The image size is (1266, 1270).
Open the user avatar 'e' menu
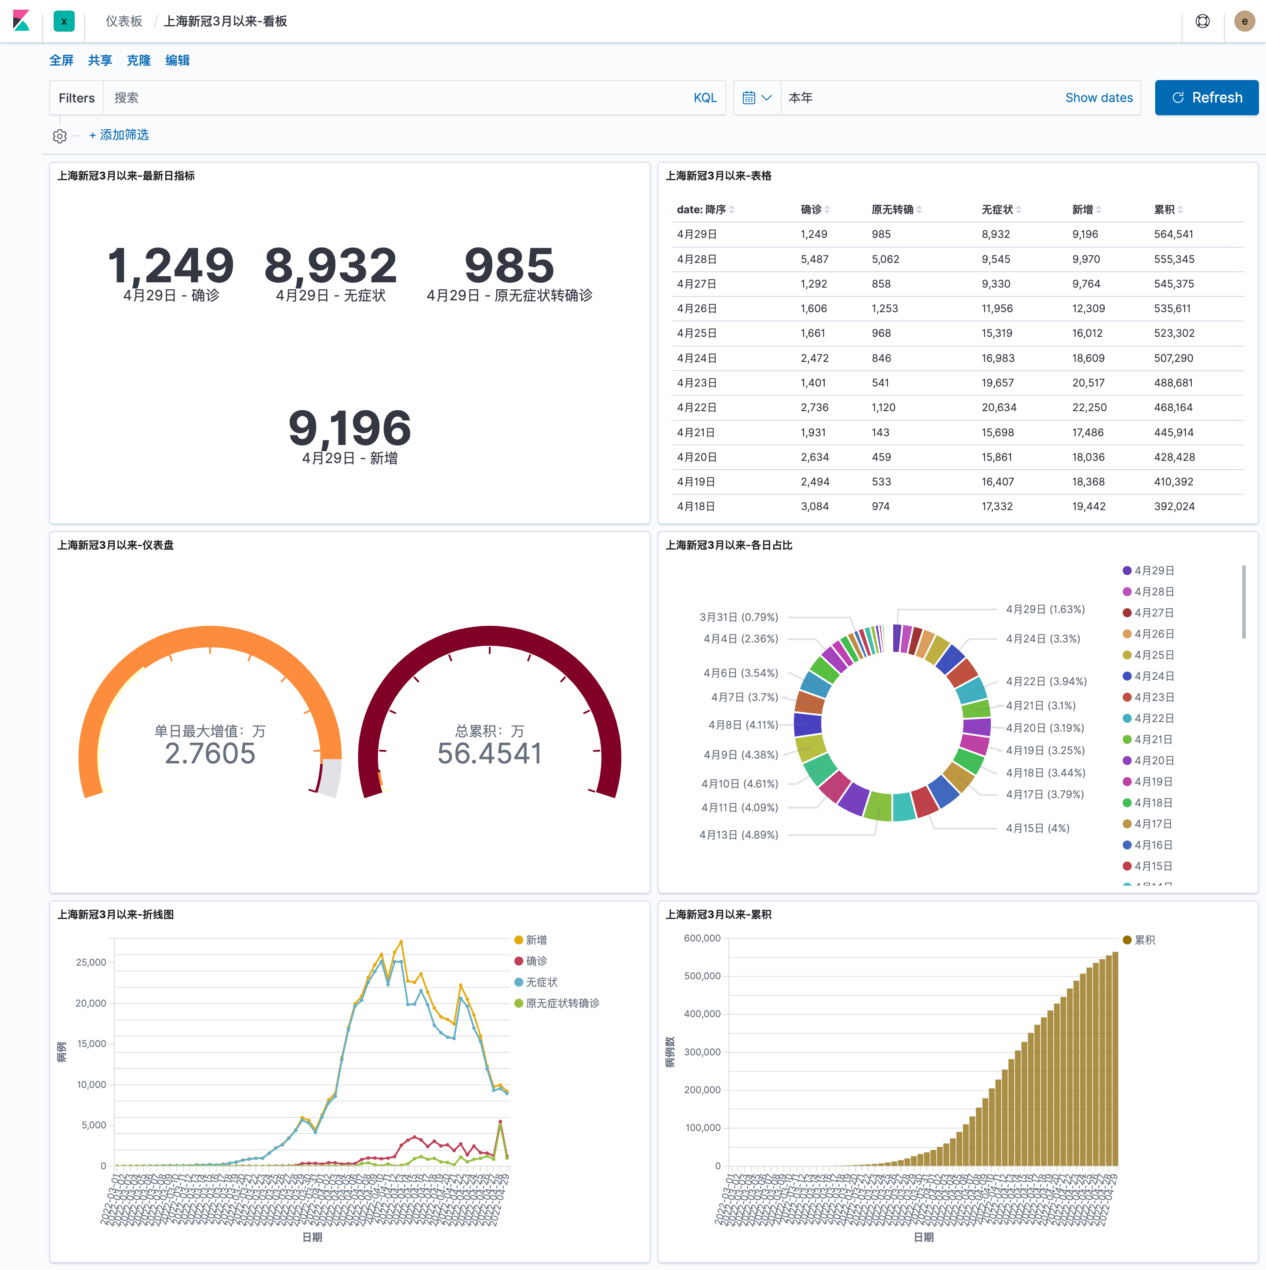[x=1244, y=21]
